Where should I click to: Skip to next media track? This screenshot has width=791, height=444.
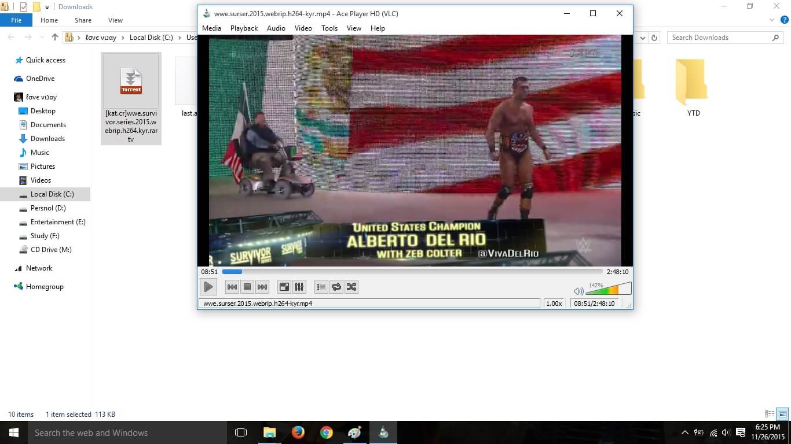point(262,287)
